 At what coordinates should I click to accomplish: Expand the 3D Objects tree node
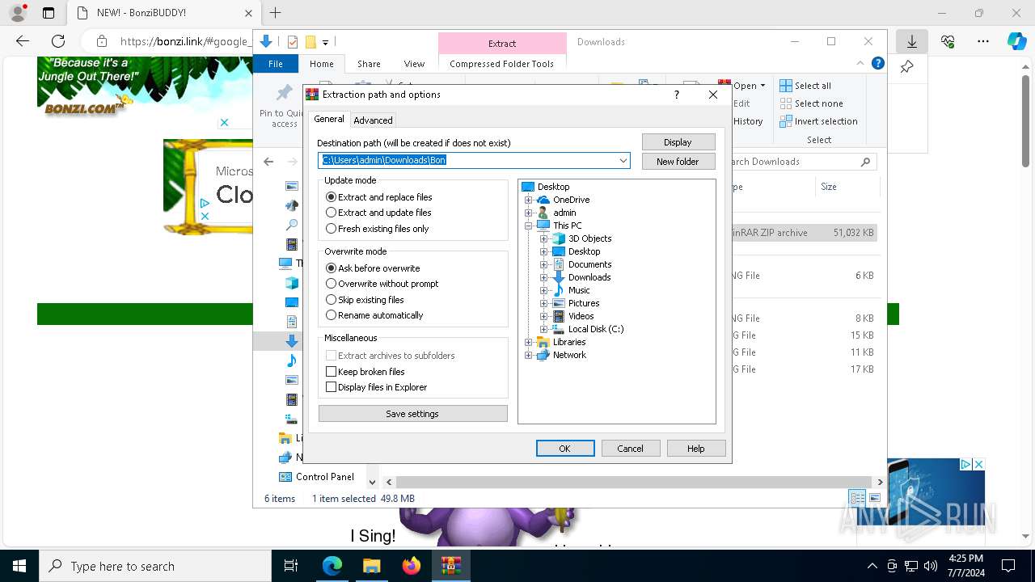point(544,238)
